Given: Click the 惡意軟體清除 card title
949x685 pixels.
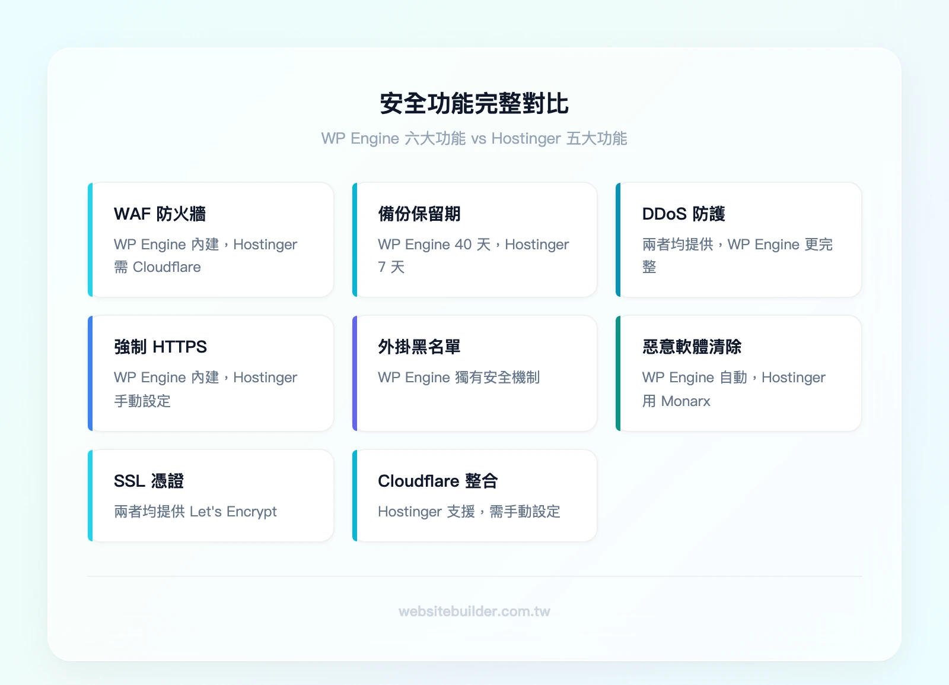Looking at the screenshot, I should [x=692, y=347].
